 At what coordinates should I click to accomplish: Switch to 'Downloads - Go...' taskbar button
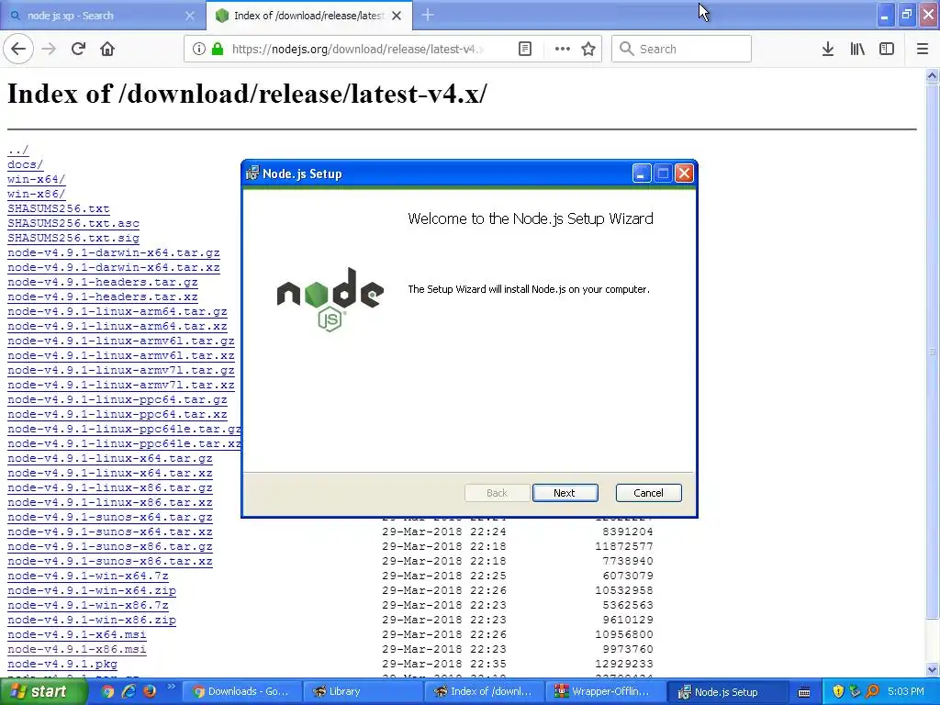click(241, 691)
